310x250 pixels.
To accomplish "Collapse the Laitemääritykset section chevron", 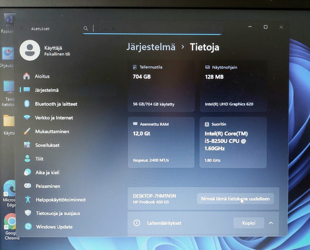I will click(x=271, y=223).
